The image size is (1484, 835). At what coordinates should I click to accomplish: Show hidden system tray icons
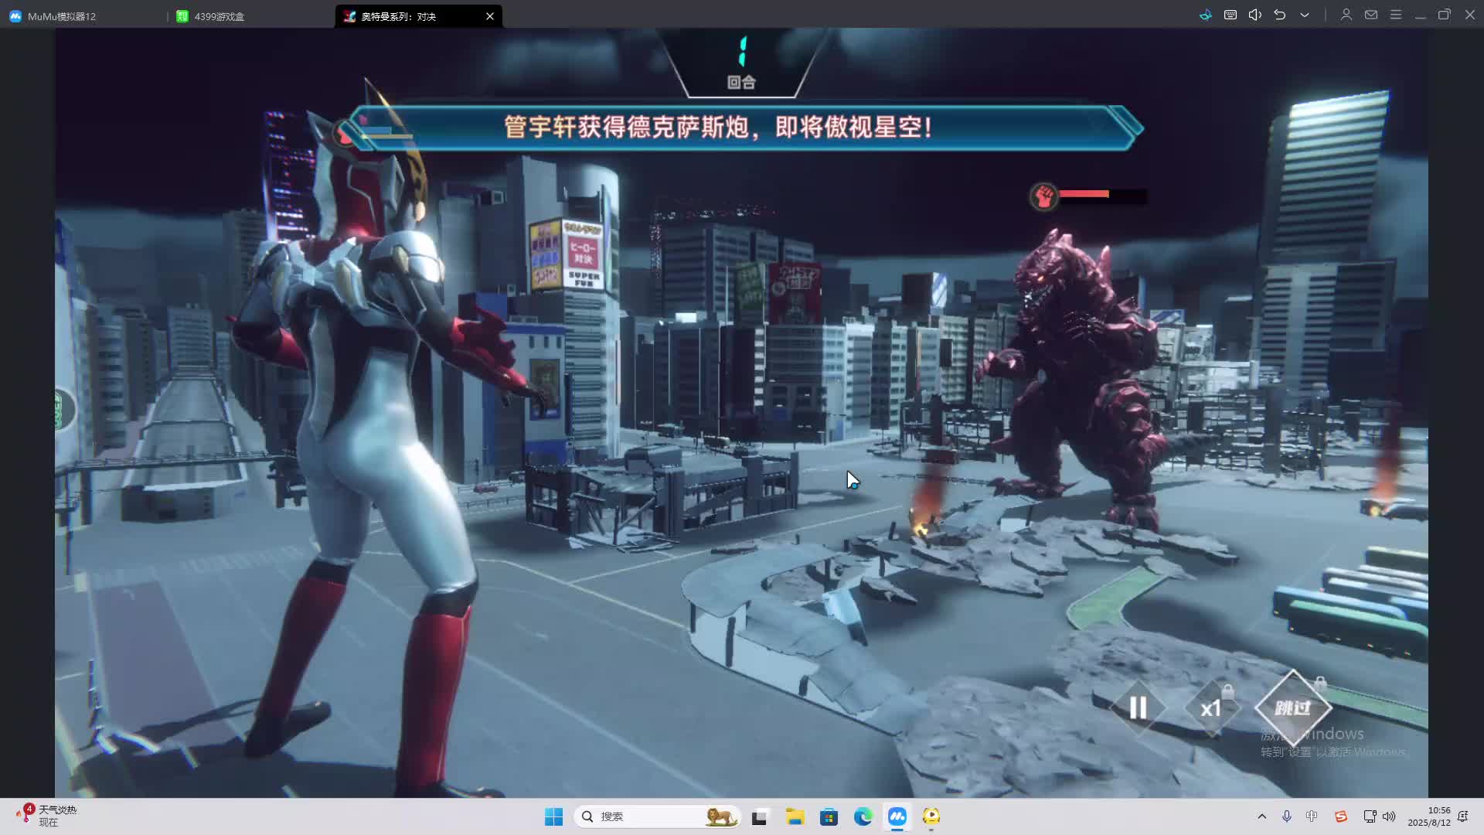tap(1261, 816)
